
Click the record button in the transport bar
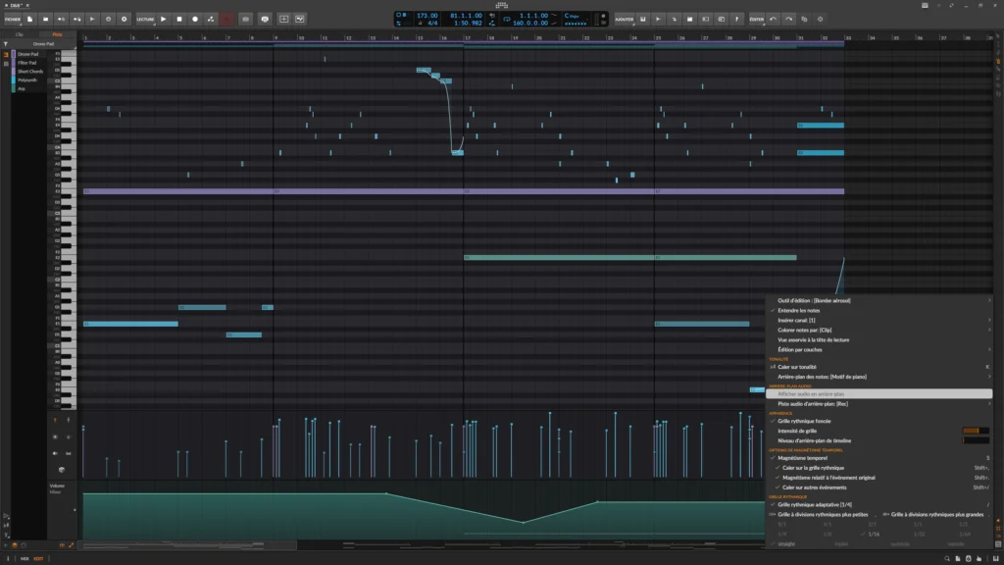click(x=195, y=18)
